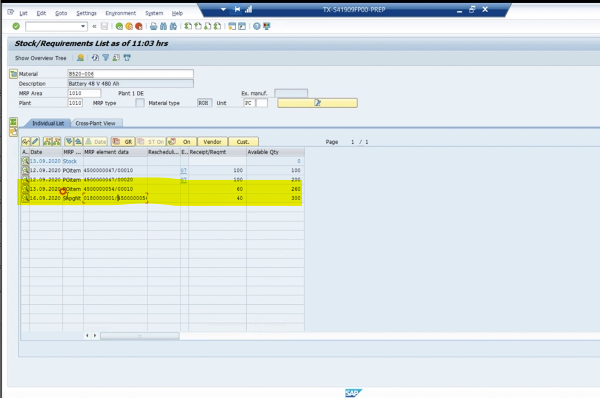Open the Edit menu
The image size is (600, 398).
click(41, 13)
